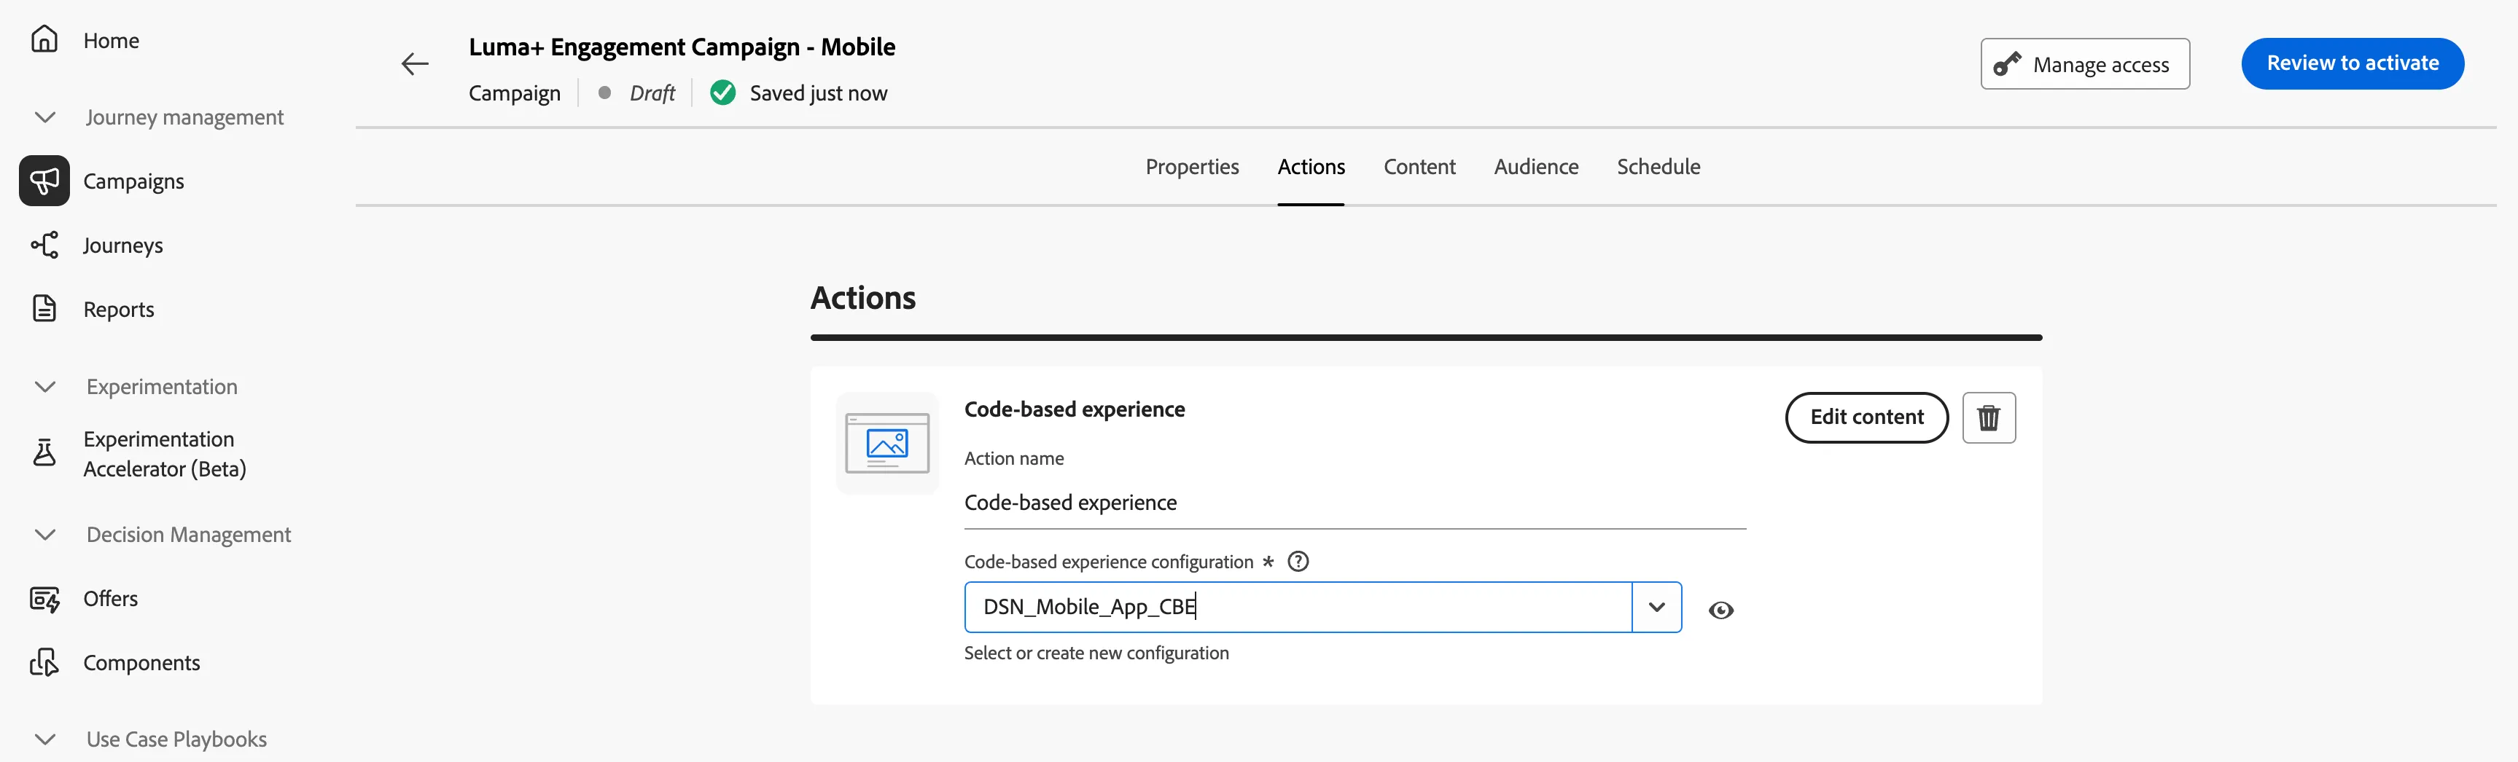2518x762 pixels.
Task: Collapse the Decision Management section
Action: [x=45, y=535]
